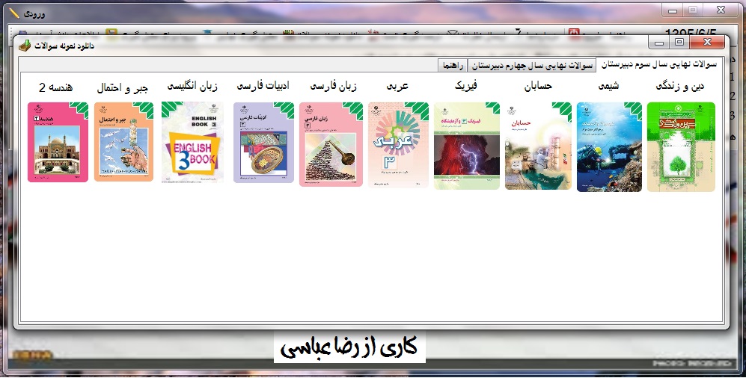The width and height of the screenshot is (746, 378).
Task: Open the دین و زندگی book cover
Action: [x=681, y=147]
